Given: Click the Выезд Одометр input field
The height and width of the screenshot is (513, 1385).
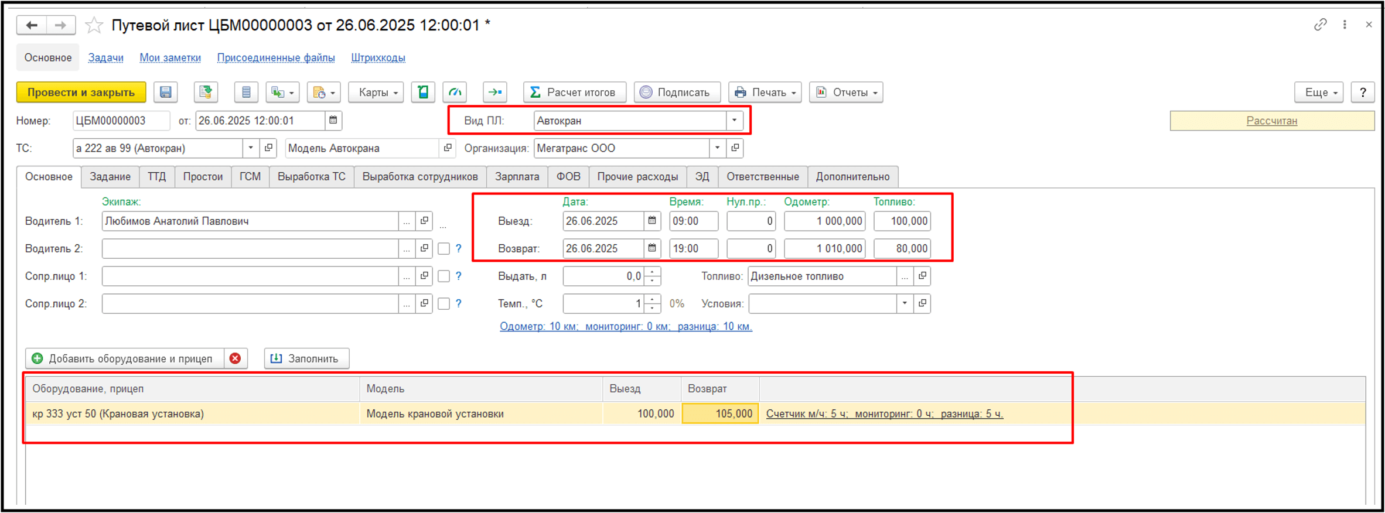Looking at the screenshot, I should click(x=824, y=221).
